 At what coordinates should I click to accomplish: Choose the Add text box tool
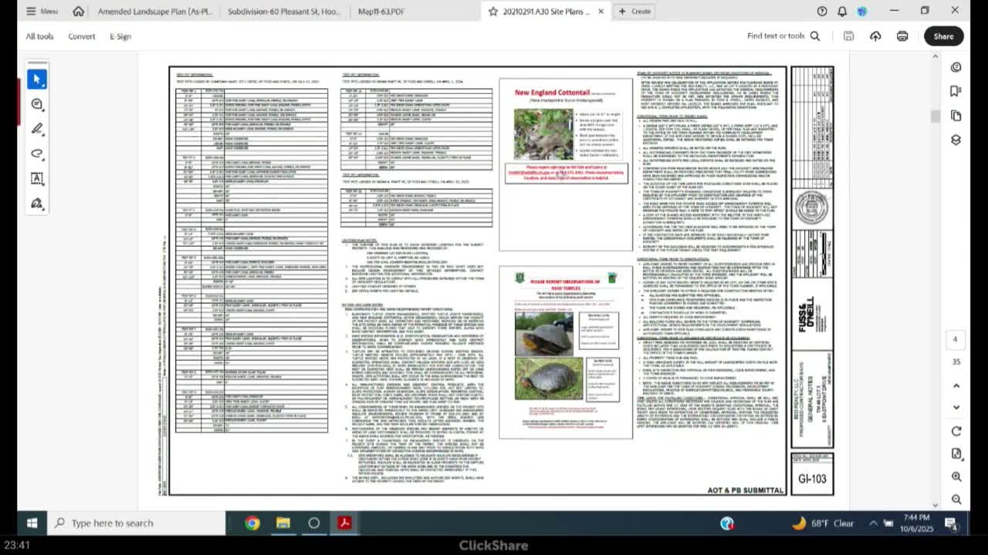(x=37, y=178)
